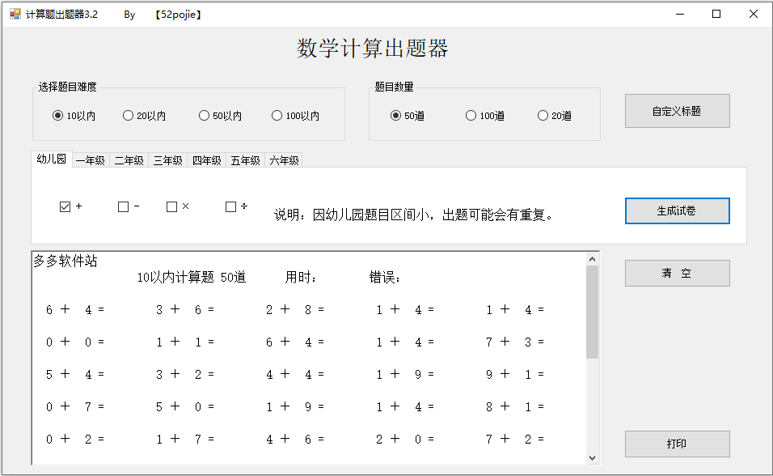Select the 50以内 difficulty radio button
Viewport: 773px width, 476px height.
[x=220, y=116]
